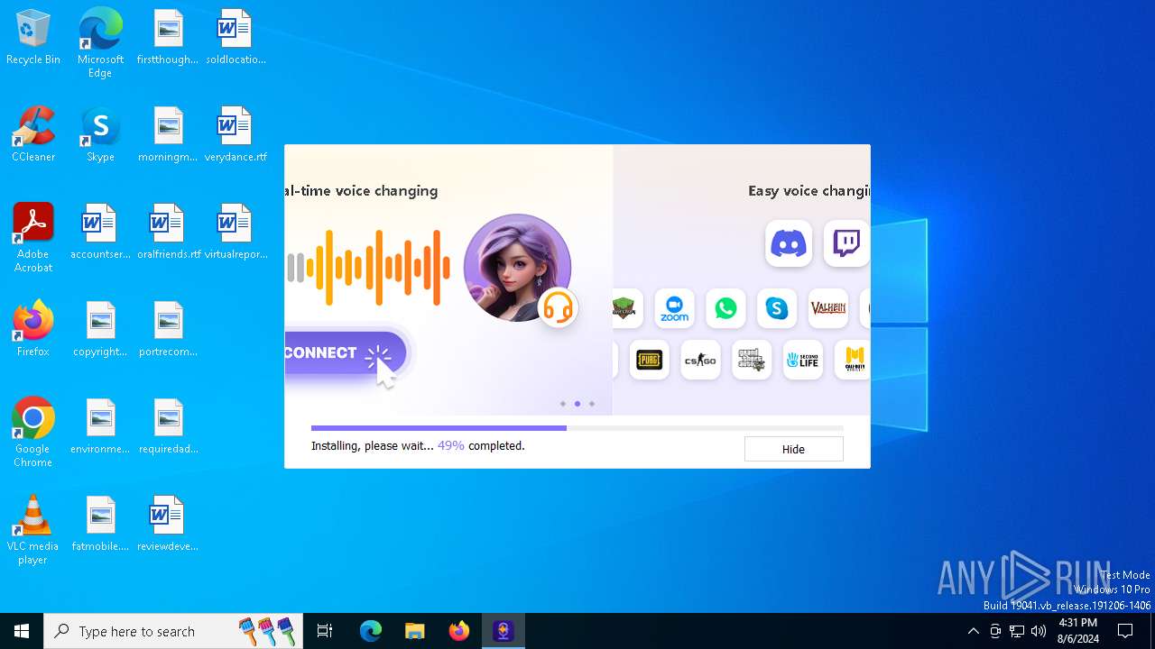The width and height of the screenshot is (1155, 649).
Task: Select the morningm... desktop file
Action: (x=168, y=134)
